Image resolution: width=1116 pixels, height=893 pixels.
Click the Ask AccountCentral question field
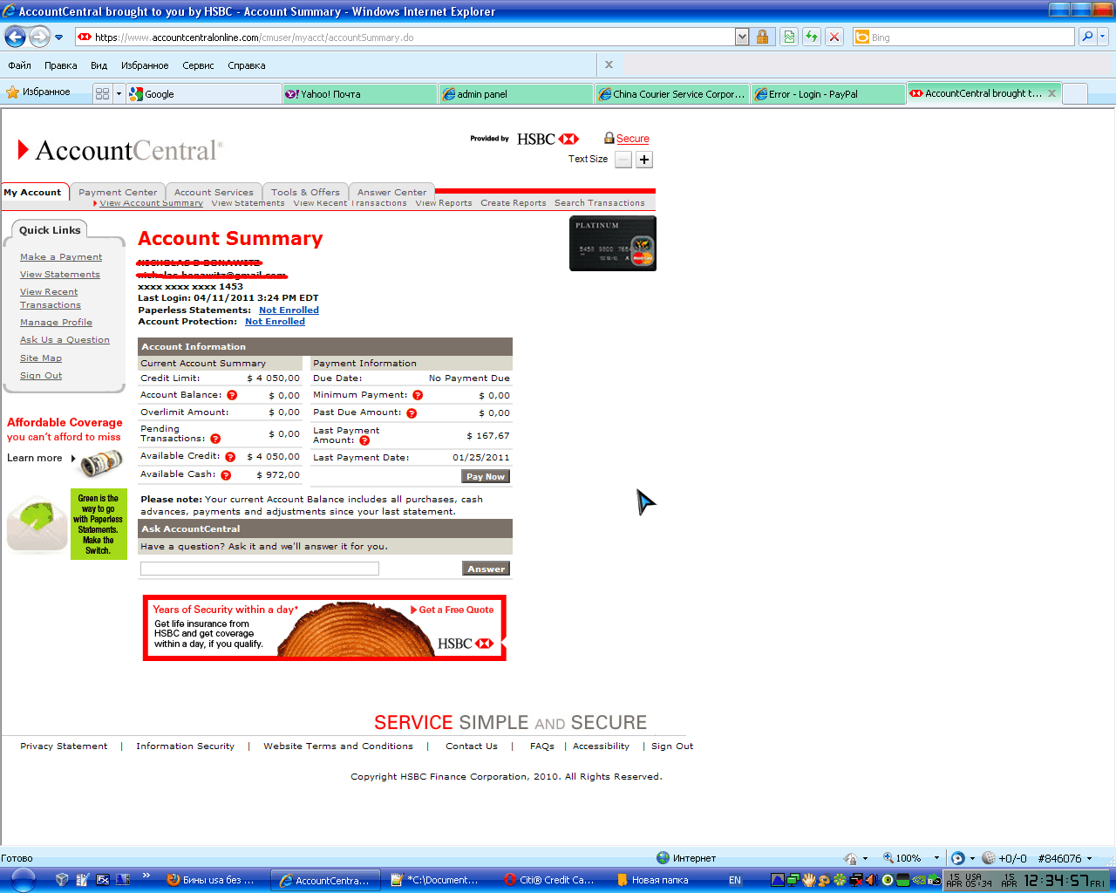260,569
